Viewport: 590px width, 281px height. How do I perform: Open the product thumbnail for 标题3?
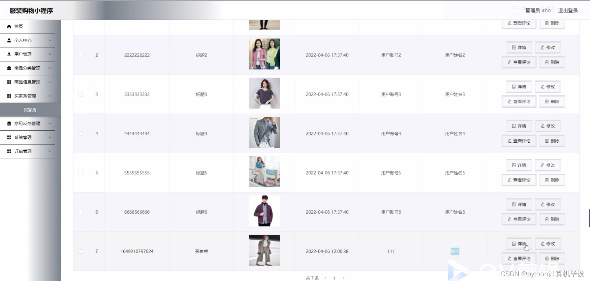point(264,93)
